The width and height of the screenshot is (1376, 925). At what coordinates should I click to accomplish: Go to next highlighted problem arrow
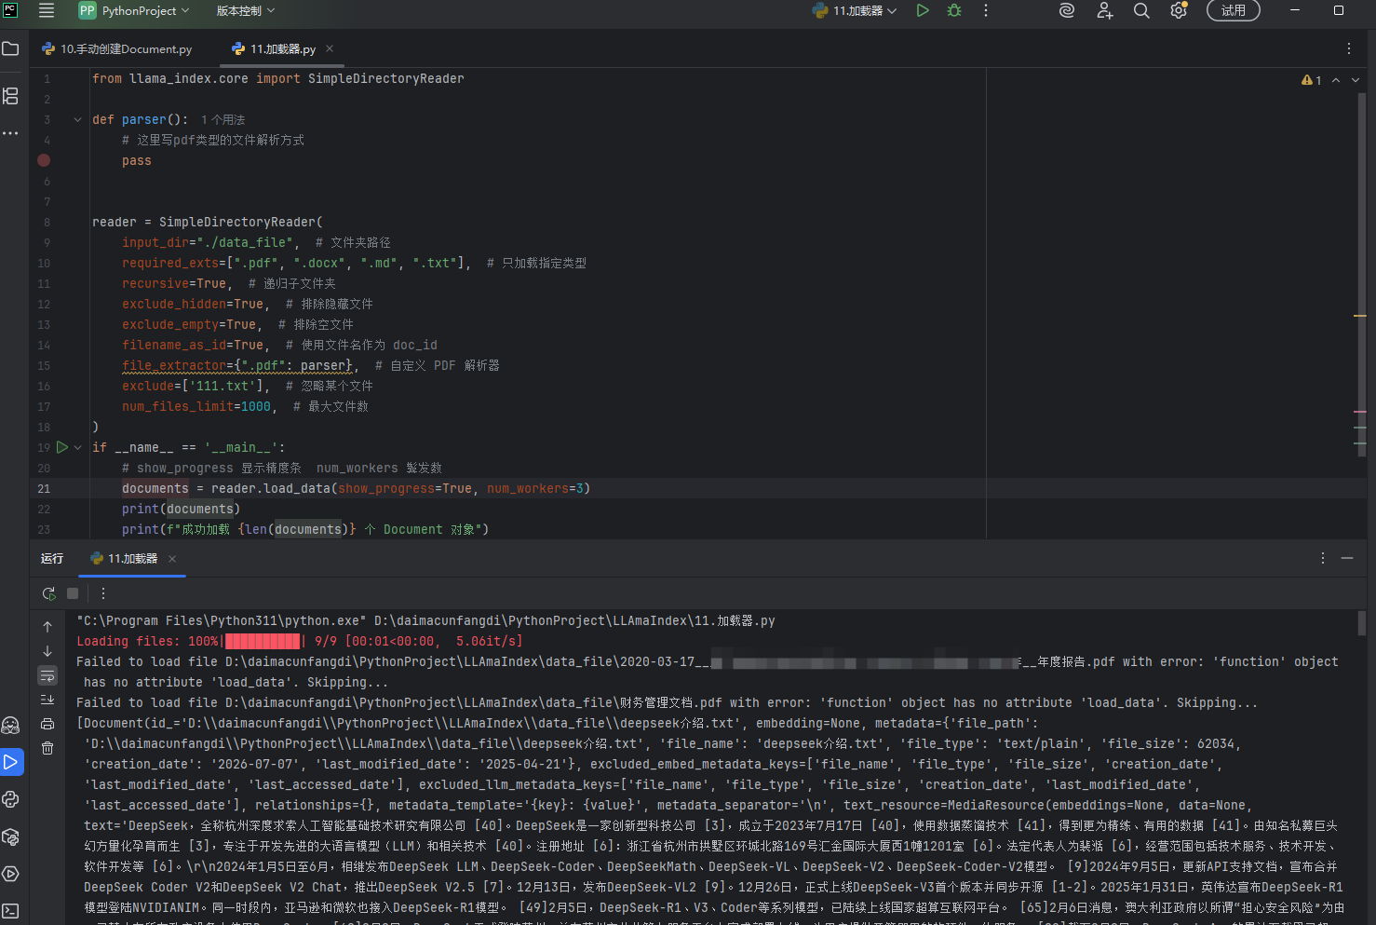[x=1356, y=80]
